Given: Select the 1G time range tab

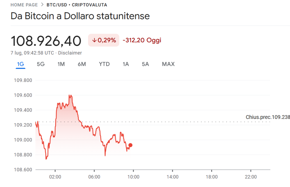Looking at the screenshot, I should coord(20,64).
